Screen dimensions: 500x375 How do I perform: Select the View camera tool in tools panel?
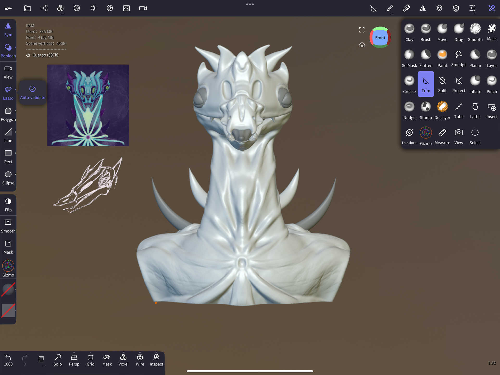(459, 136)
